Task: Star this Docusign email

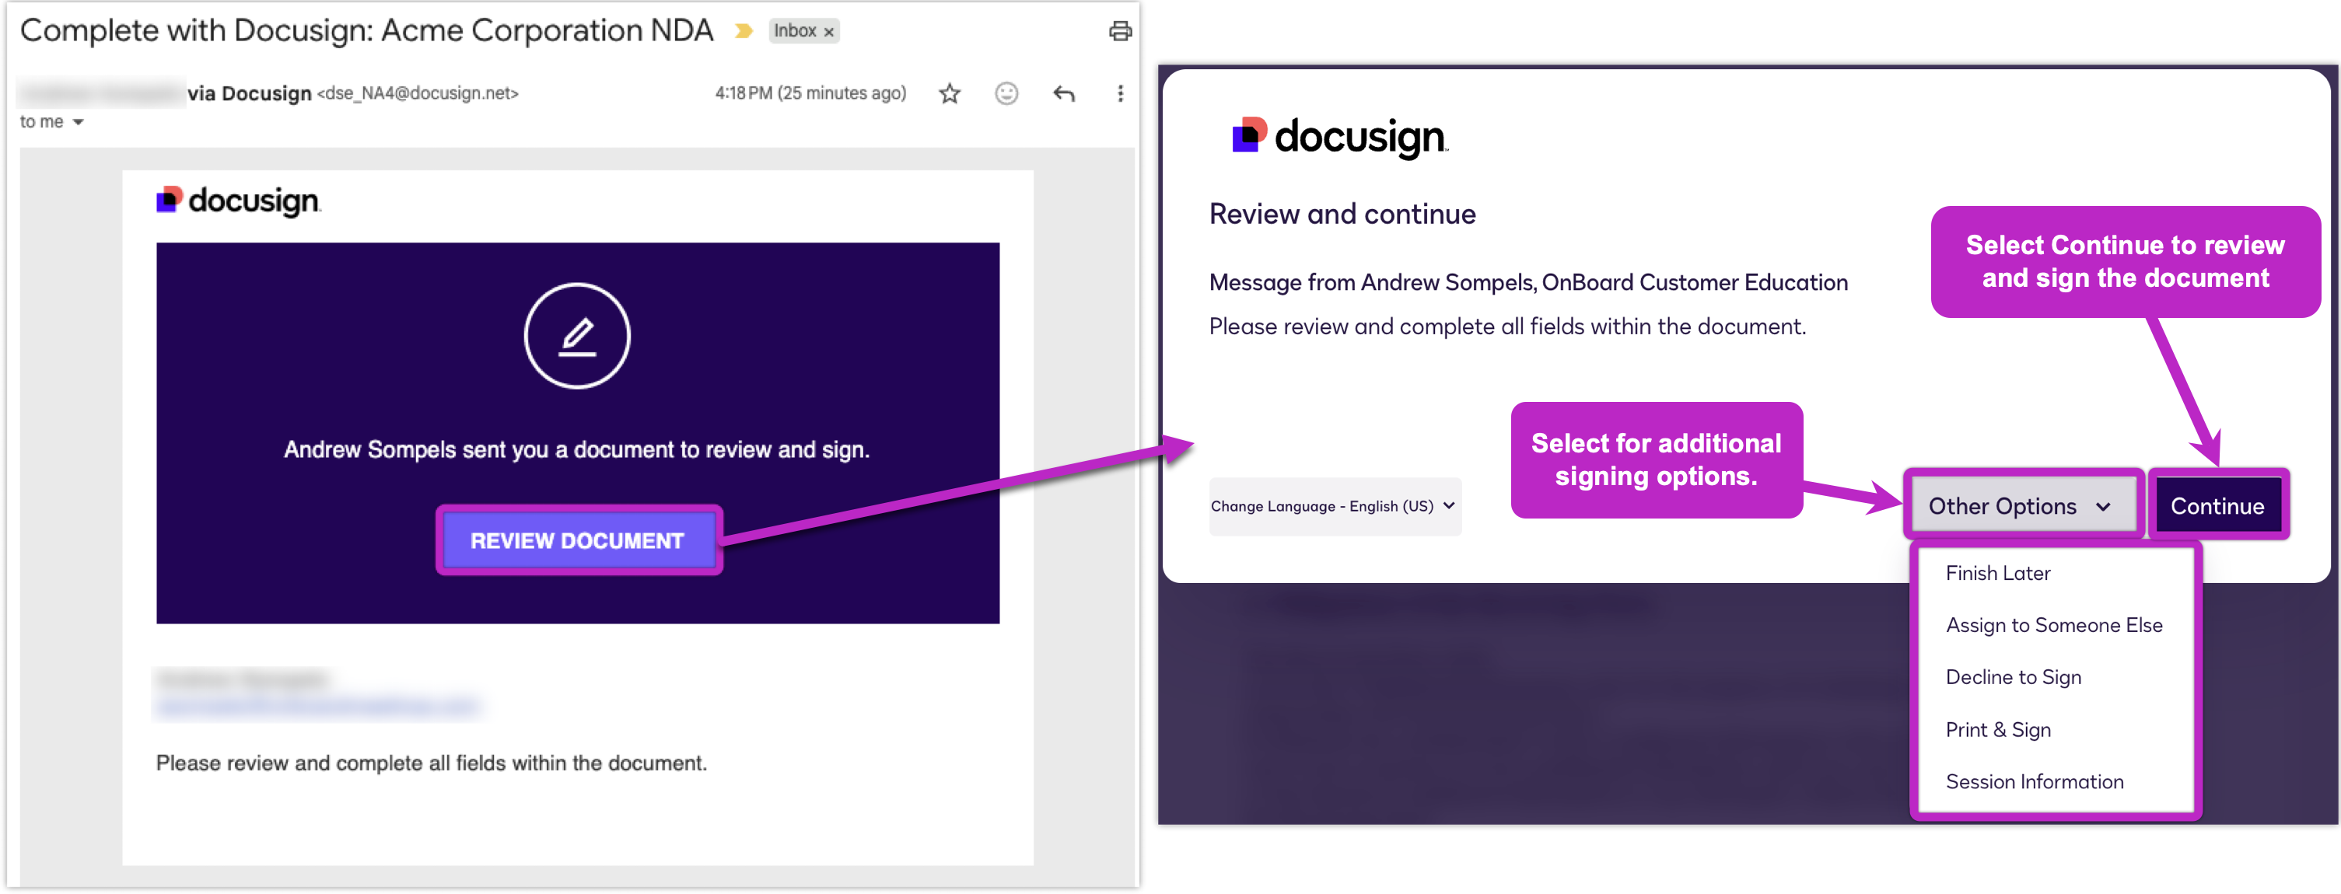Action: 950,93
